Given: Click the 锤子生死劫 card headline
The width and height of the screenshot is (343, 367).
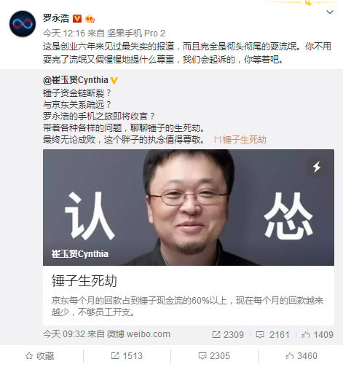Looking at the screenshot, I should [84, 281].
